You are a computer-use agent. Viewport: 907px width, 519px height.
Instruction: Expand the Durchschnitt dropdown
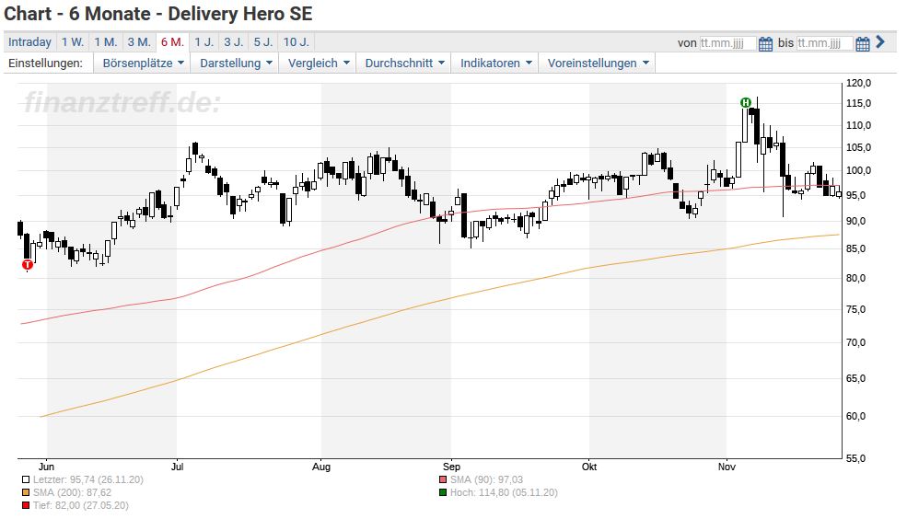coord(404,63)
